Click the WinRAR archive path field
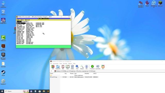Viewport: 165px width, 93px height. click(109, 71)
